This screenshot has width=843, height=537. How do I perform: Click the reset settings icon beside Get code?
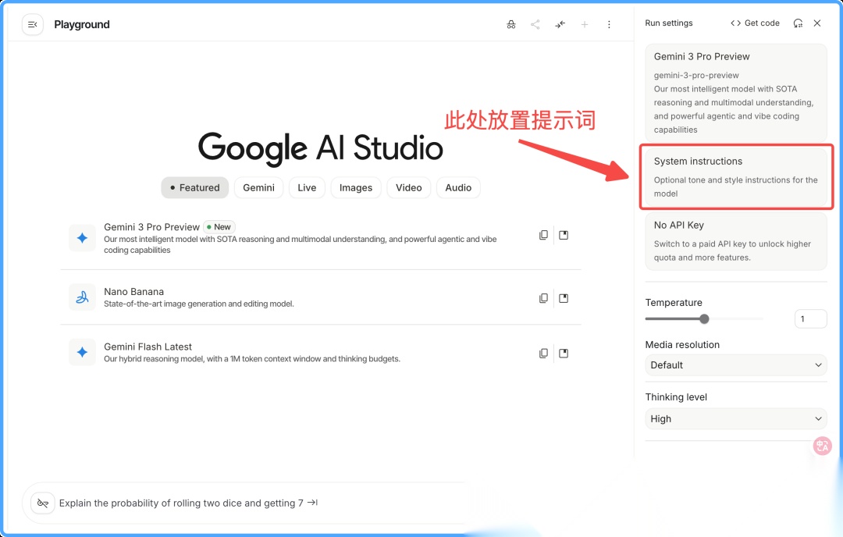798,23
